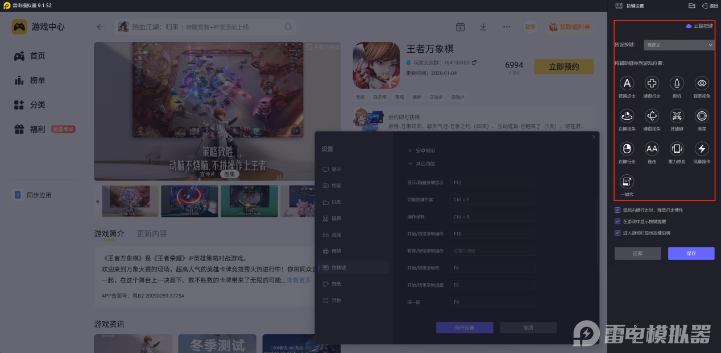The width and height of the screenshot is (721, 353).
Task: Click the 还原 button
Action: (637, 254)
